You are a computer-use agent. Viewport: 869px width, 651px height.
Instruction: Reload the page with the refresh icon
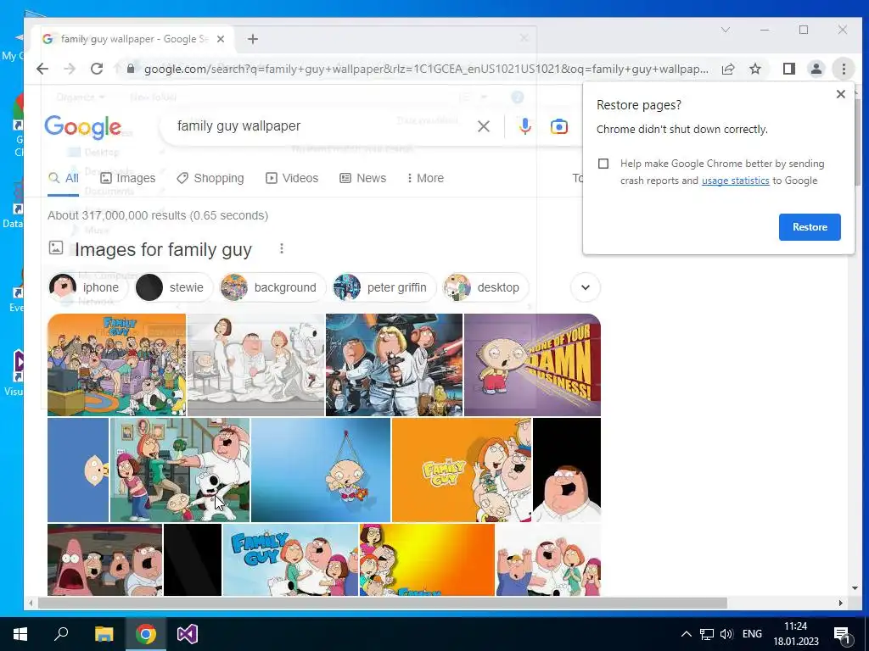(97, 69)
